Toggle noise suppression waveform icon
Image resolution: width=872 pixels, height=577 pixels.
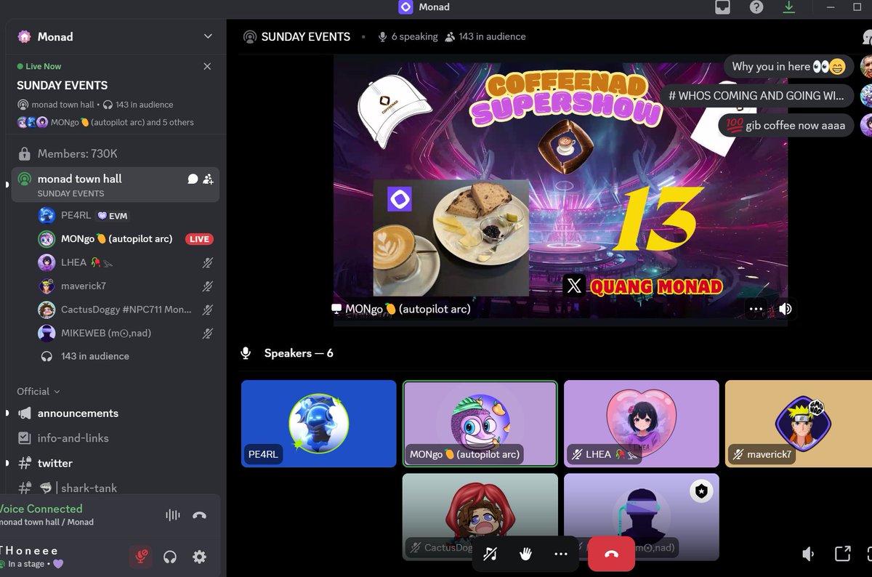(x=173, y=515)
